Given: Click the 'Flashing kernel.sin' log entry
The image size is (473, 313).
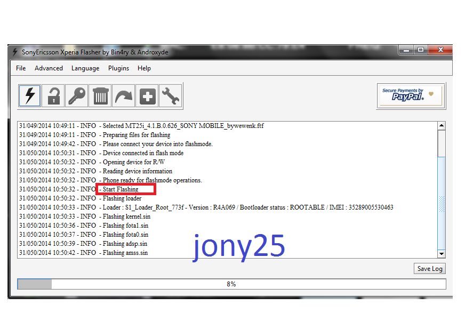Looking at the screenshot, I should click(x=126, y=216).
